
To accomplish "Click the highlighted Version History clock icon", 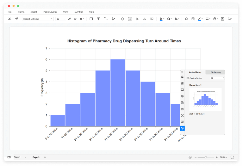I will [x=182, y=128].
